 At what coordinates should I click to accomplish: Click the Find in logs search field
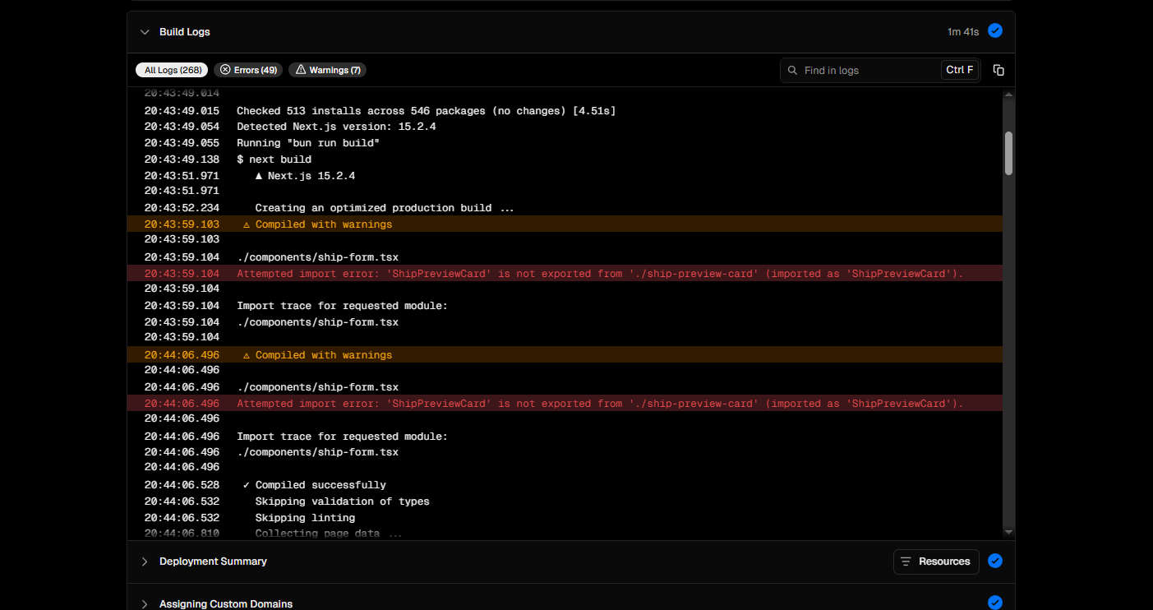point(880,70)
